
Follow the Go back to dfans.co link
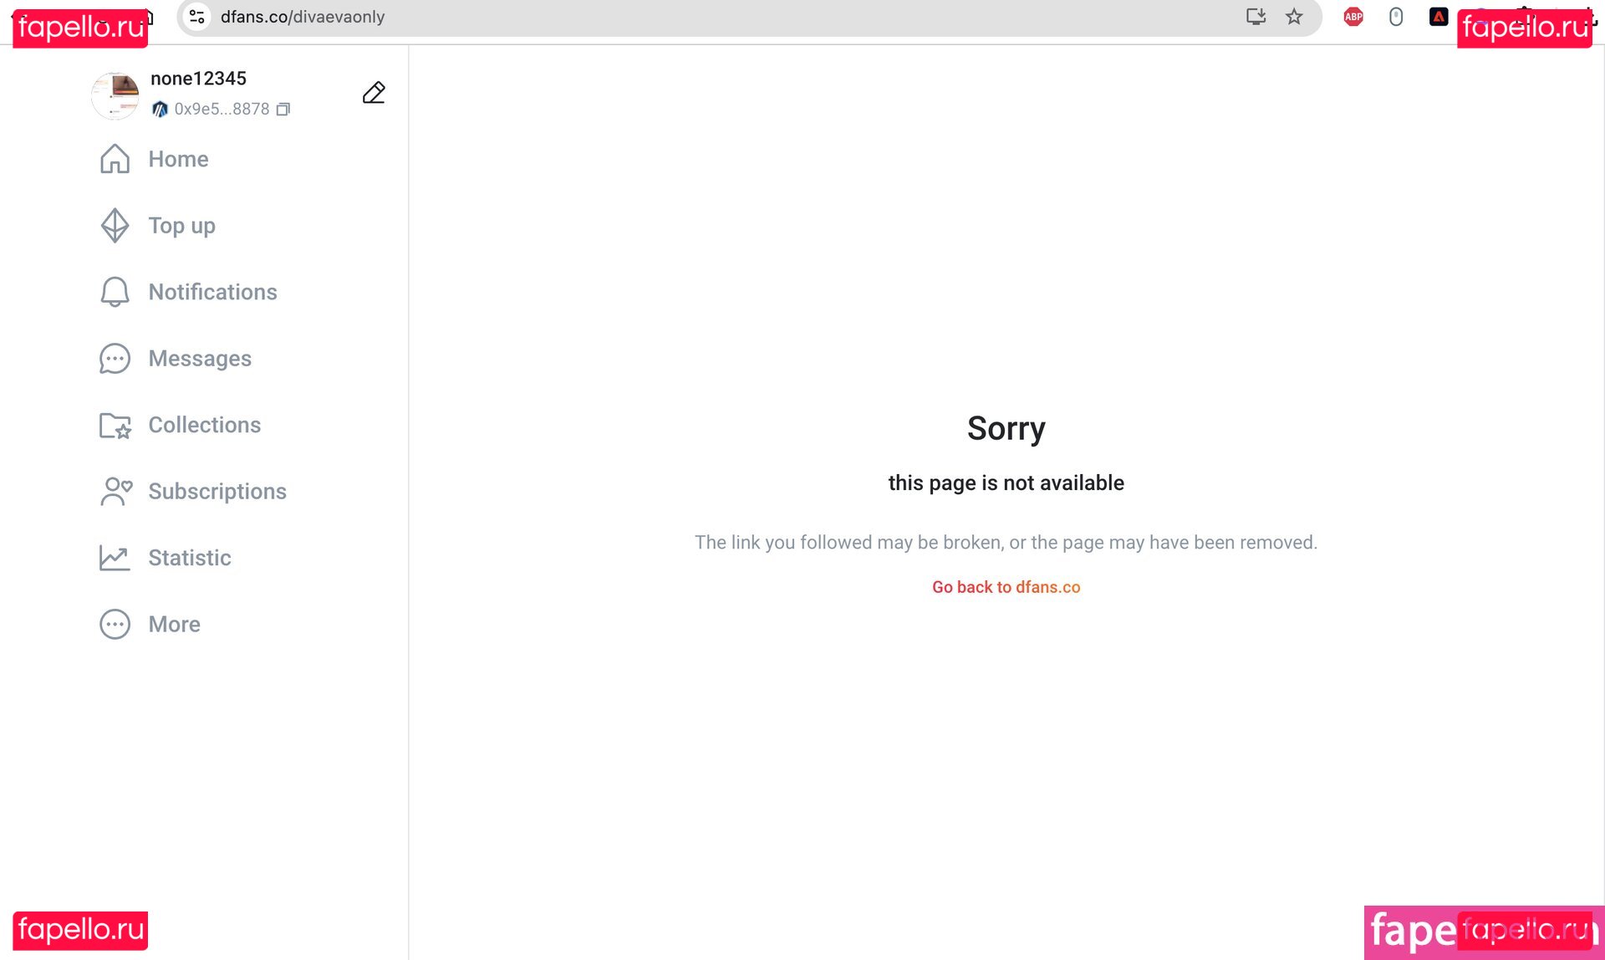point(1006,587)
